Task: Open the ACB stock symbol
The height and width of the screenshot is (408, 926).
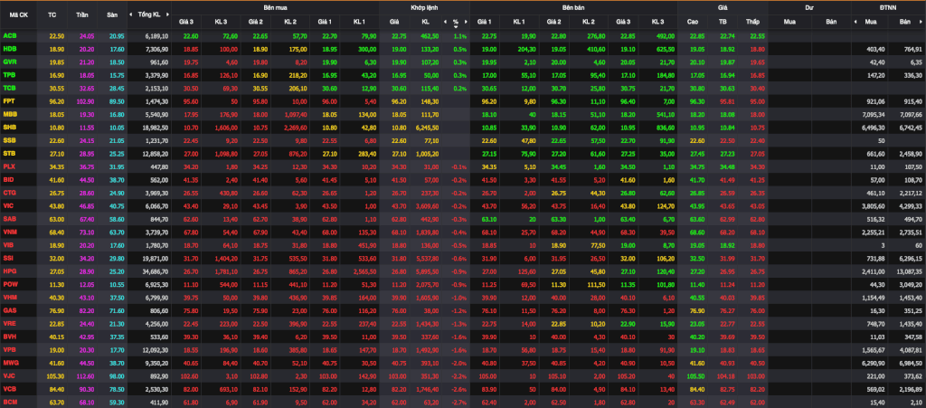Action: point(9,36)
